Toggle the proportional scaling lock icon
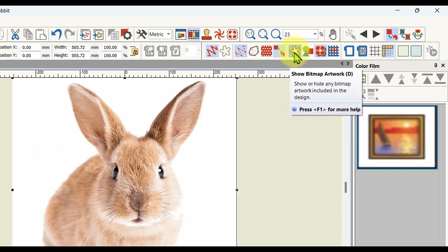 (x=135, y=51)
